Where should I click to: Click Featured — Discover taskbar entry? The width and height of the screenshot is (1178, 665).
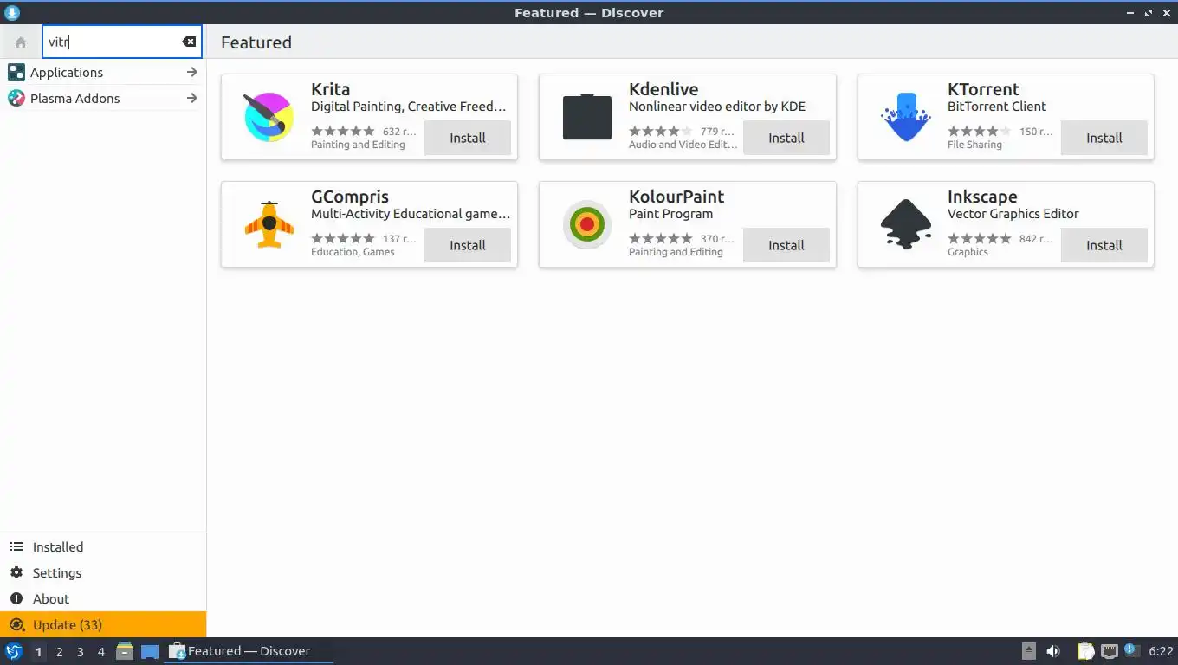[249, 651]
